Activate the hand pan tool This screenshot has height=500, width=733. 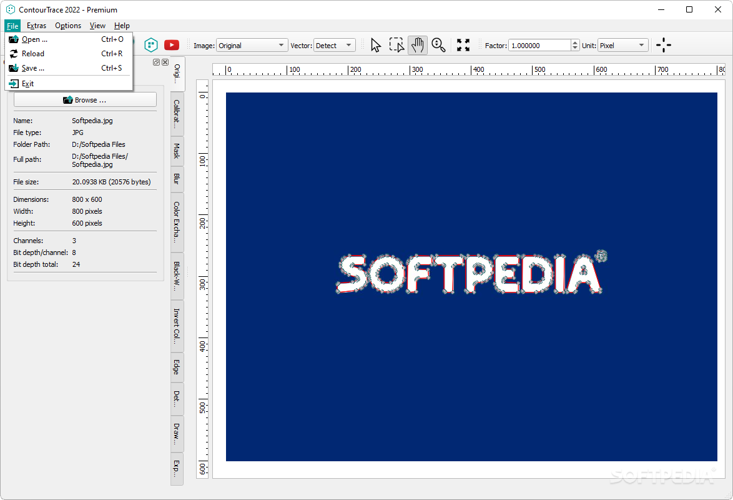(418, 45)
